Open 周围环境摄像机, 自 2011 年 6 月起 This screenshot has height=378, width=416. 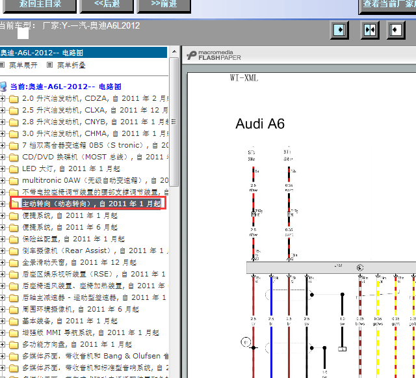(x=81, y=309)
